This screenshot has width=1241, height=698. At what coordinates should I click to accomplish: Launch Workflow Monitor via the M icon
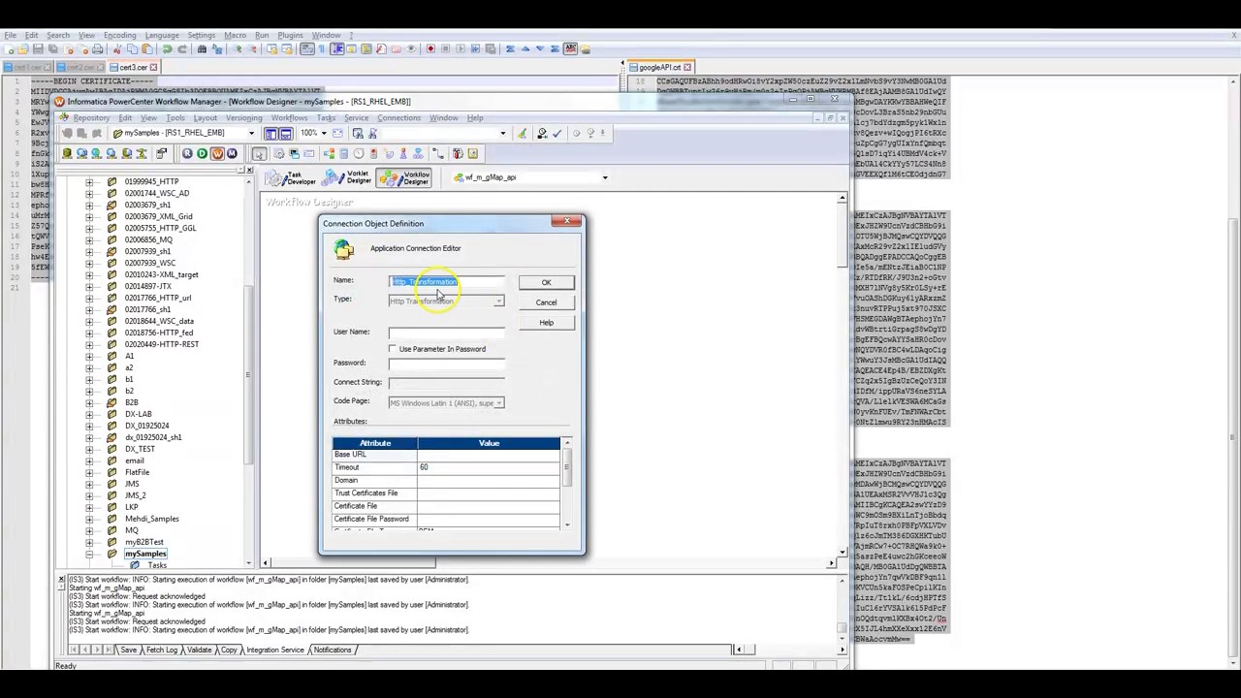232,153
